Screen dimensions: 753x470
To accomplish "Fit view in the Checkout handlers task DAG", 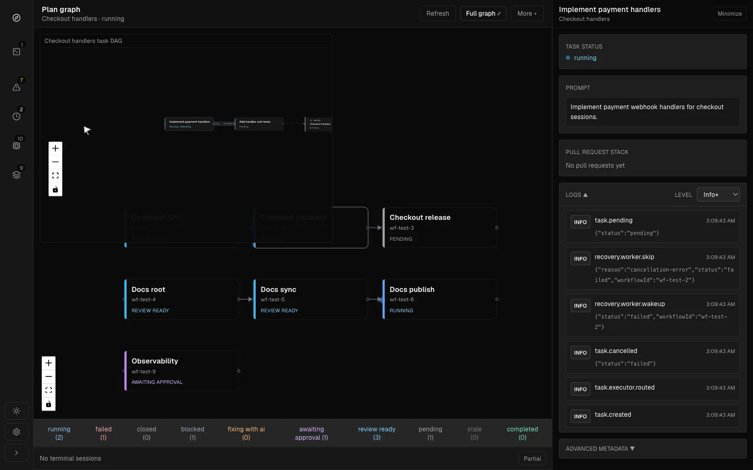I will (x=55, y=175).
